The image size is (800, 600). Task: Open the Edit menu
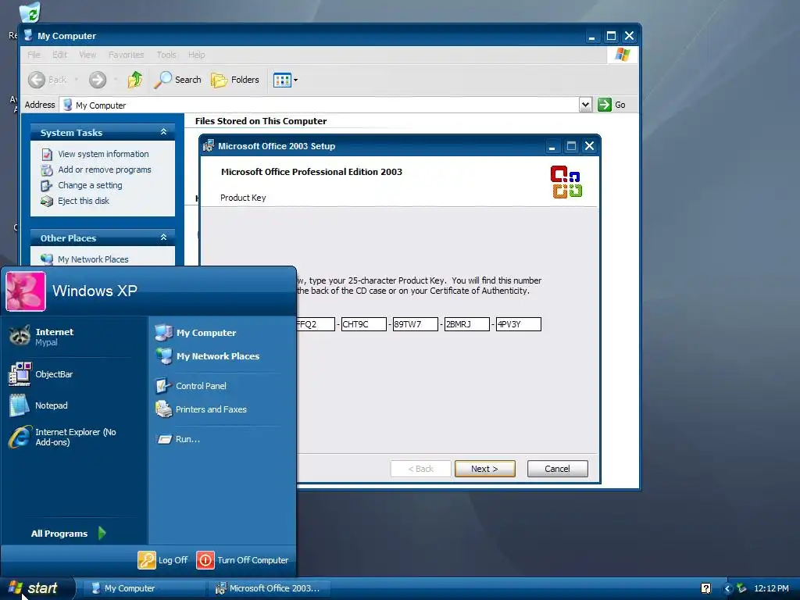(59, 55)
